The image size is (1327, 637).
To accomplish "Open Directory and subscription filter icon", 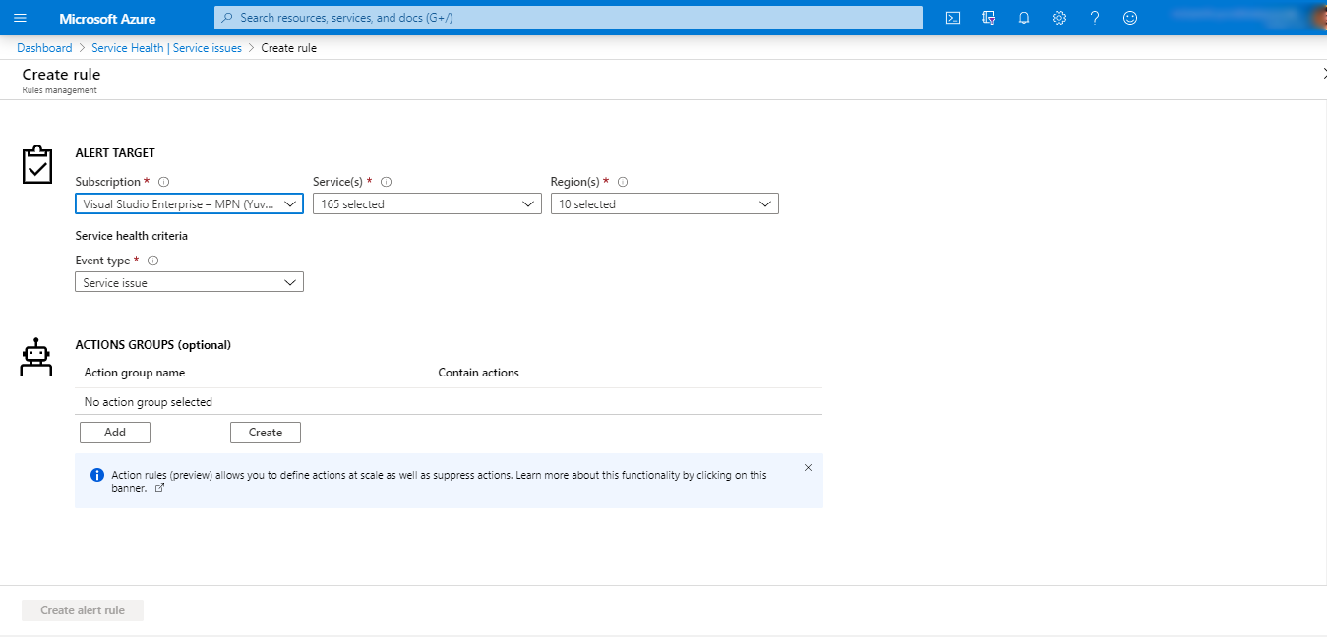I will (989, 18).
